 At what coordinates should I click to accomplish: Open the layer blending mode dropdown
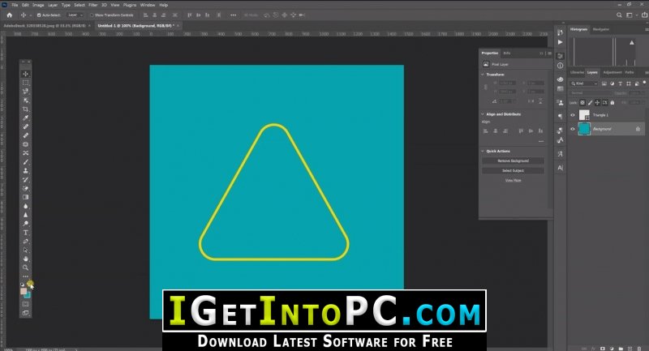[x=590, y=93]
